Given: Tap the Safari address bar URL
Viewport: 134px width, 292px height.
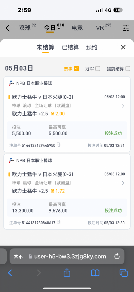Looking at the screenshot, I should click(70, 256).
